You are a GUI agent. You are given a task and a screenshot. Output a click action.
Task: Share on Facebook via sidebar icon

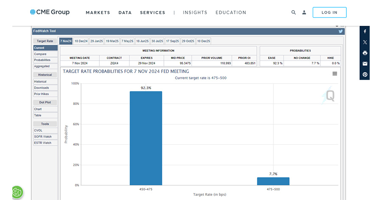click(x=365, y=31)
